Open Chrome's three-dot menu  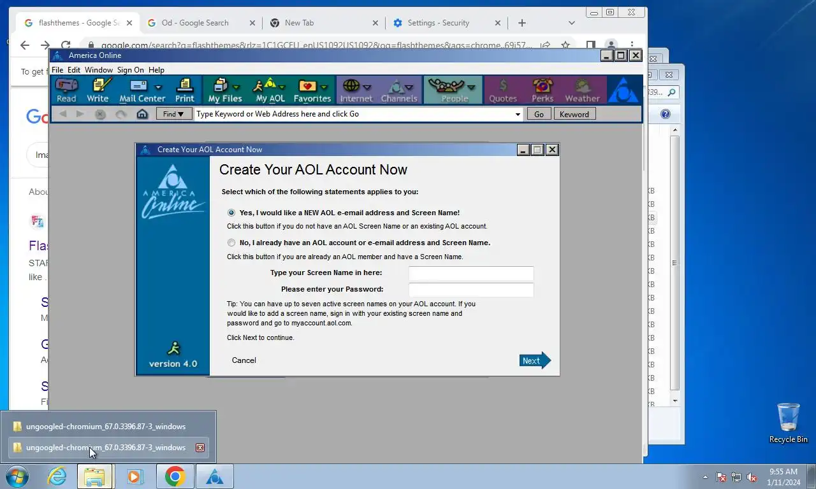coord(632,45)
